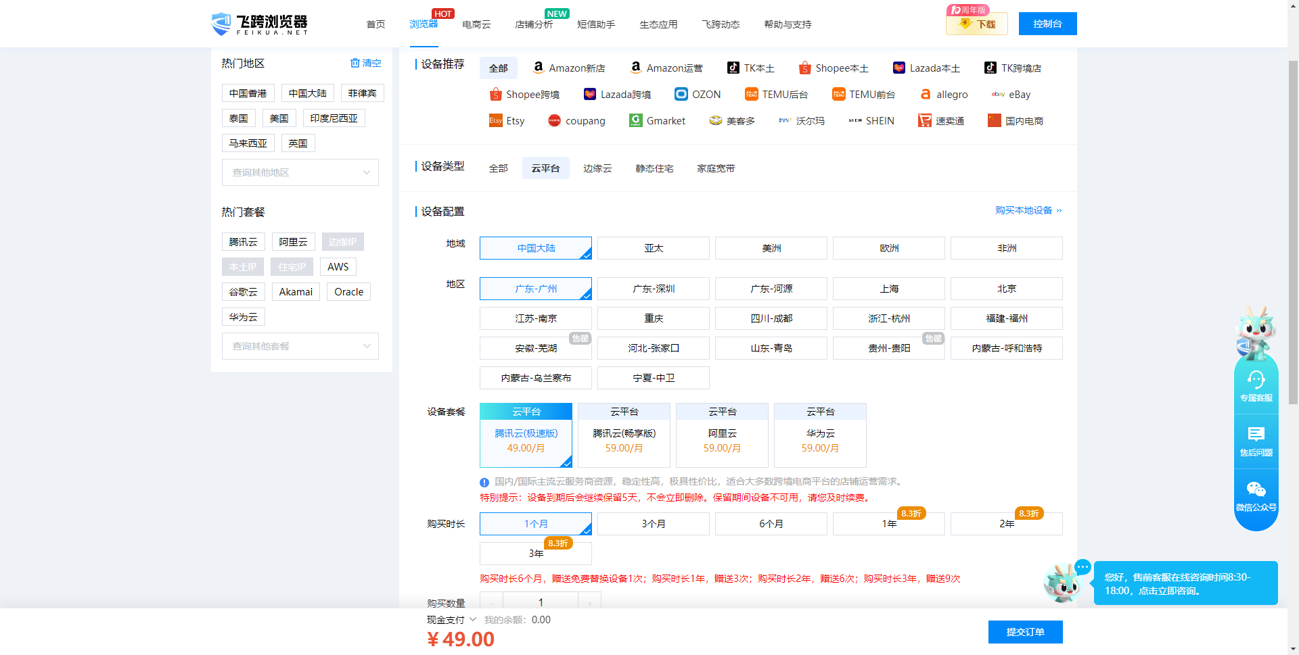Select the OZON platform icon
This screenshot has height=655, width=1299.
pyautogui.click(x=681, y=95)
